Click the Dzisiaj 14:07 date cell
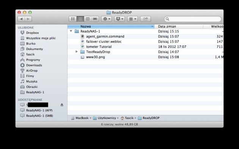239x149 pixels. click(x=168, y=52)
